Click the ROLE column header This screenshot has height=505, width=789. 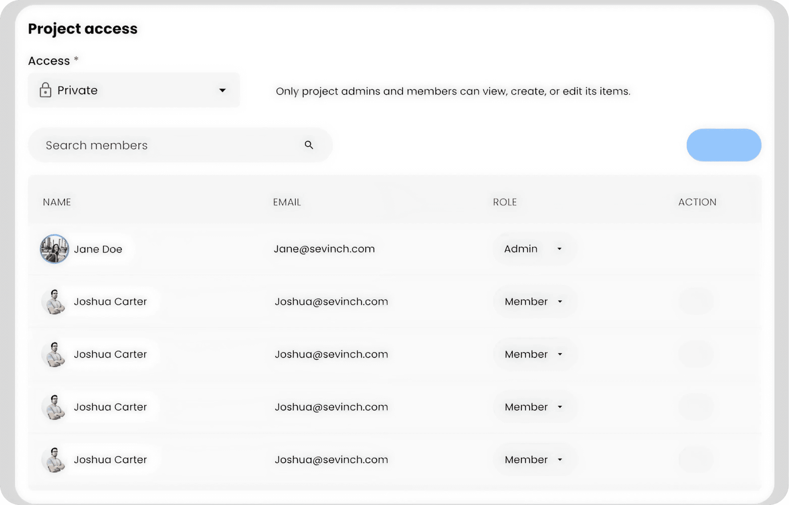click(505, 202)
